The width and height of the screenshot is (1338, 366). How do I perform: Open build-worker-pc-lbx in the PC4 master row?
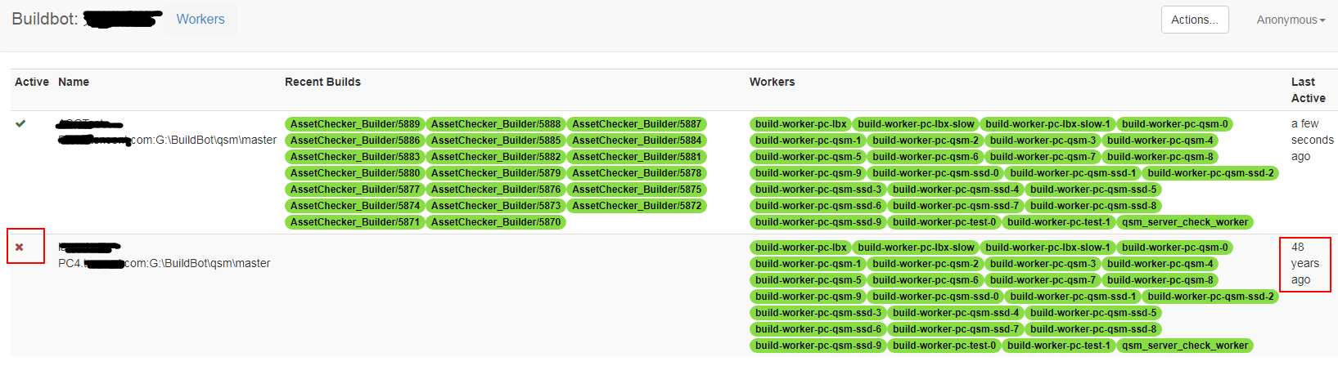point(801,248)
